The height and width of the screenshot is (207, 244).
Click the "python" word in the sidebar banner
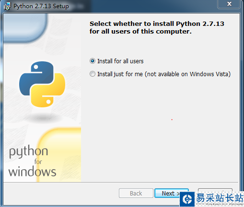(28, 152)
